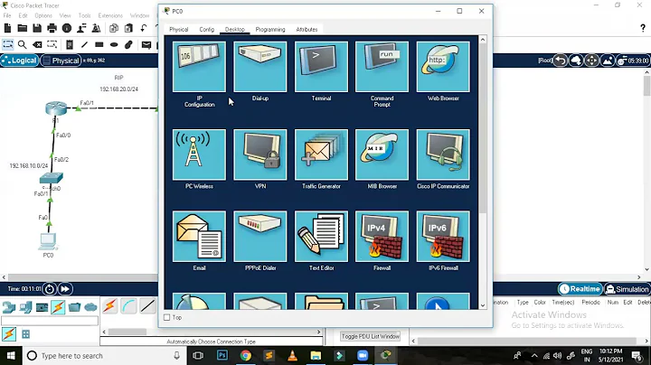Viewport: 651px width, 365px height.
Task: Open Photoshop from the taskbar
Action: coord(222,355)
